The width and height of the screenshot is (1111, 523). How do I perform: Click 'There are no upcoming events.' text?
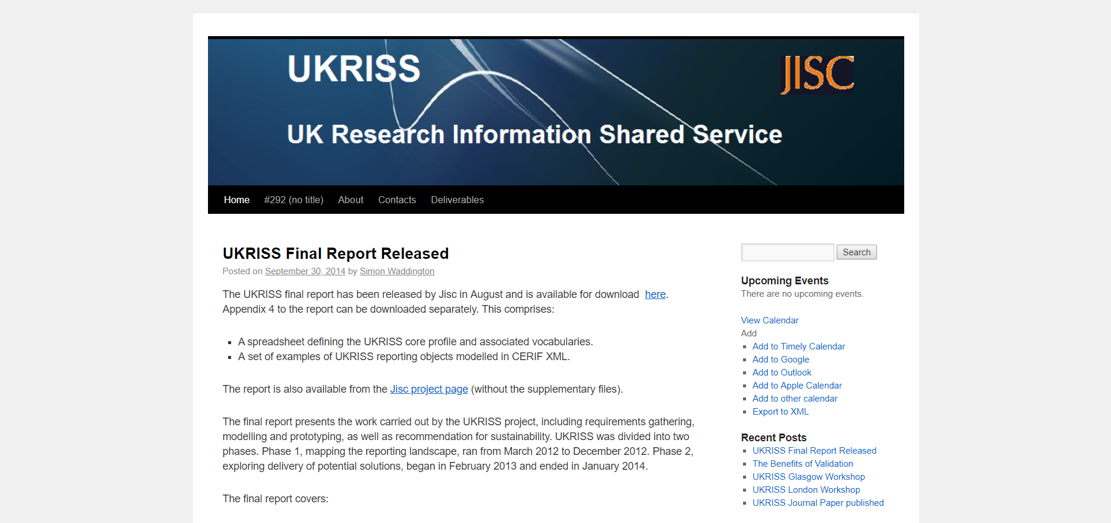tap(802, 294)
